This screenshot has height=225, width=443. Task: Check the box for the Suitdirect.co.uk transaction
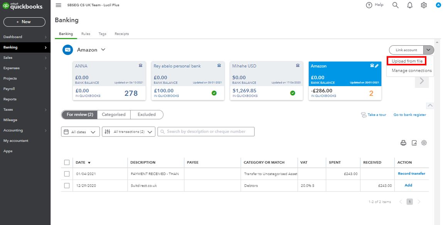coord(67,185)
